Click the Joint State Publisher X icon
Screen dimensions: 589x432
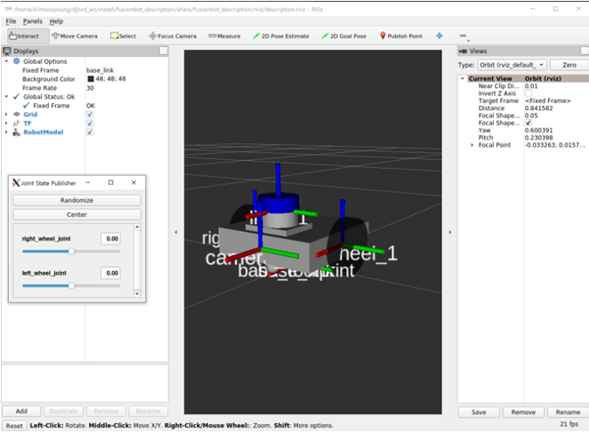(x=16, y=183)
